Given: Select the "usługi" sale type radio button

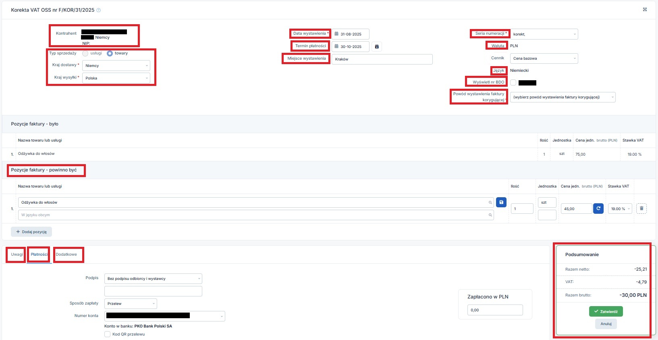Looking at the screenshot, I should [x=85, y=53].
